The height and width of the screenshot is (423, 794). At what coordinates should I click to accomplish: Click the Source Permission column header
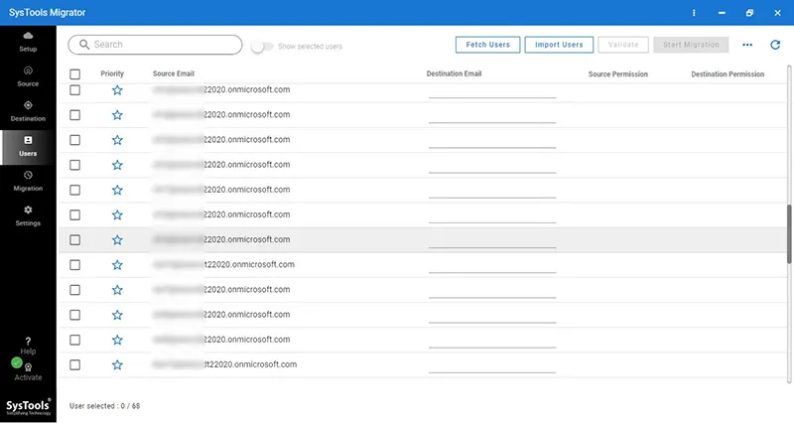pos(617,73)
